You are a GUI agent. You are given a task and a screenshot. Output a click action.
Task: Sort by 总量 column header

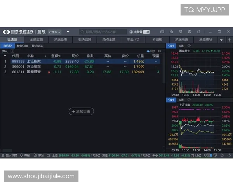click(140, 56)
